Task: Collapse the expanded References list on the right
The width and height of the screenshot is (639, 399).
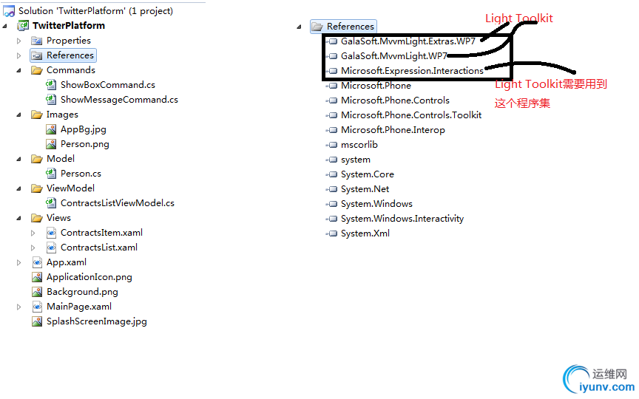Action: coord(299,27)
